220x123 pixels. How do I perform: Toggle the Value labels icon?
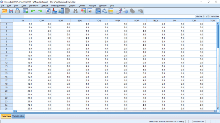click(119, 11)
